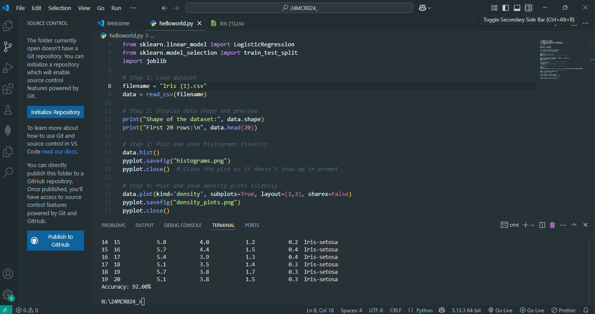Expand the breadcrumb ellipsis after helloworld.py
Viewport: 595px width, 314px height.
coord(152,36)
